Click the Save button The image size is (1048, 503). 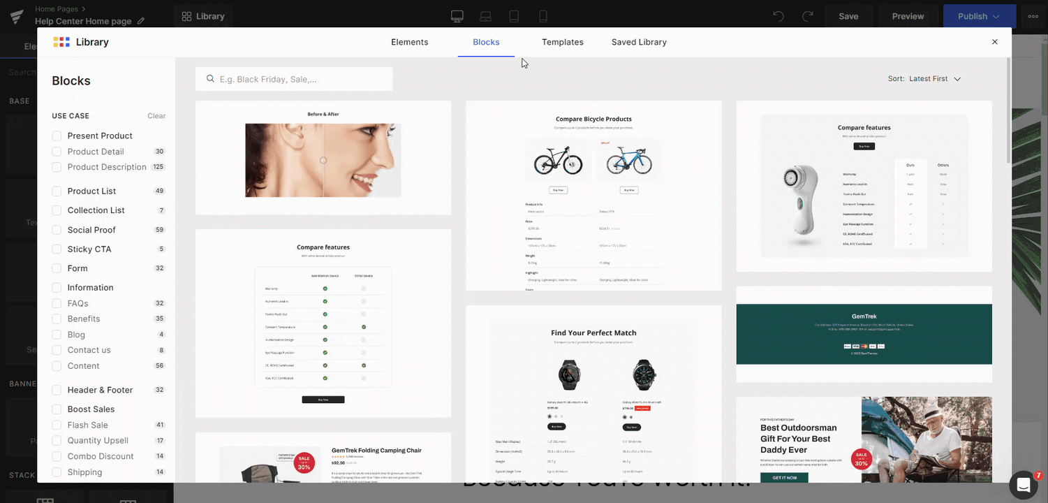[x=848, y=16]
